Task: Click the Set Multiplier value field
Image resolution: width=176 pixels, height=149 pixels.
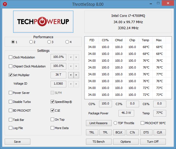Action: pos(58,75)
